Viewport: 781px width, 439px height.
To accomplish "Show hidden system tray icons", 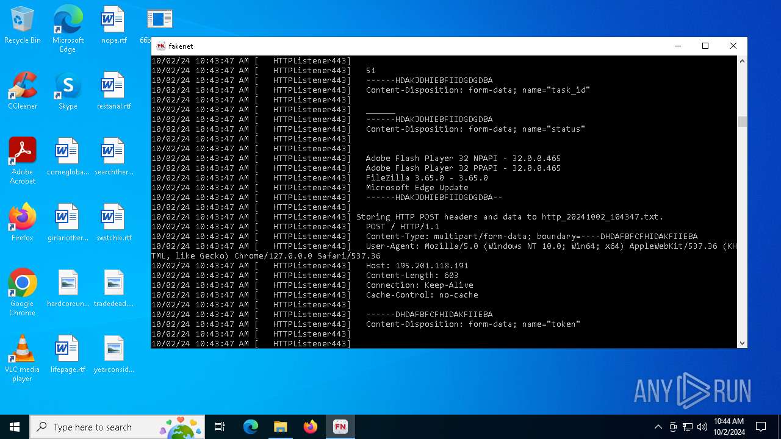I will click(x=658, y=427).
